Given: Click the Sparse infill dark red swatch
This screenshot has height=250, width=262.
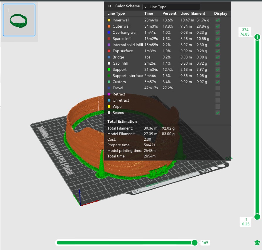Looking at the screenshot, I should pyautogui.click(x=109, y=39).
